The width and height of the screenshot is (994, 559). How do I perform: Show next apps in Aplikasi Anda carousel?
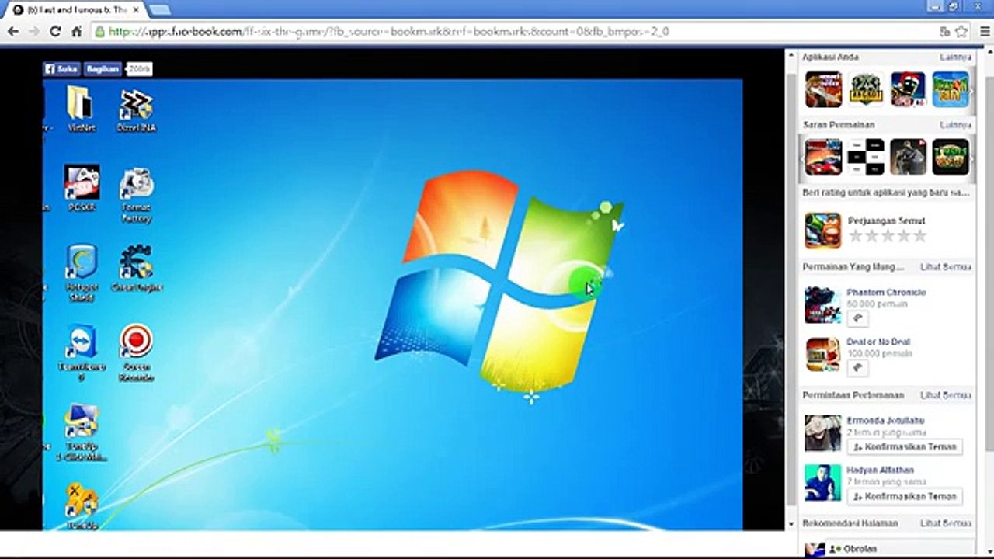tap(971, 89)
